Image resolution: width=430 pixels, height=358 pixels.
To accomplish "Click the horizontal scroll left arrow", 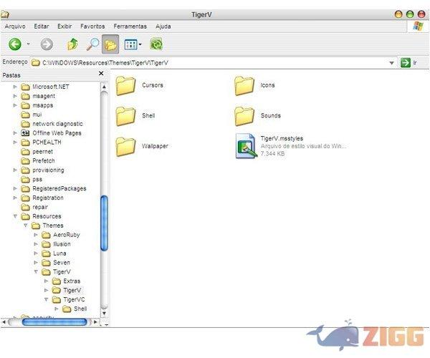I will coord(4,322).
